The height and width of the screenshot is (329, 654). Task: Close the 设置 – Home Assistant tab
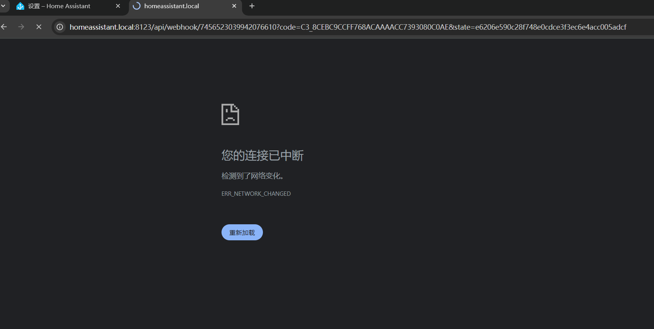118,6
